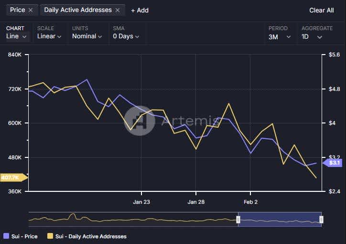Click the Jan 28 axis label
346x244 pixels.
point(196,202)
